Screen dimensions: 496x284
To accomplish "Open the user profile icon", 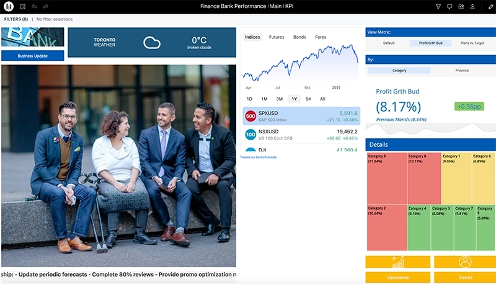I will (x=472, y=6).
